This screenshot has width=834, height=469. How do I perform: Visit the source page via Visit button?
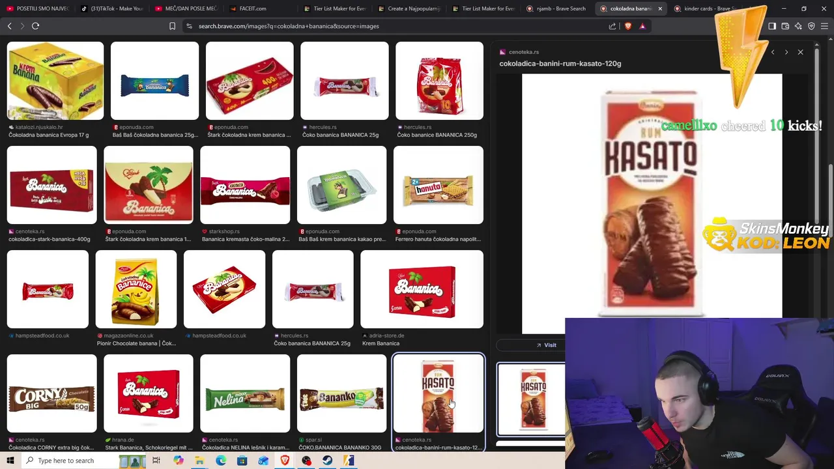tap(546, 345)
